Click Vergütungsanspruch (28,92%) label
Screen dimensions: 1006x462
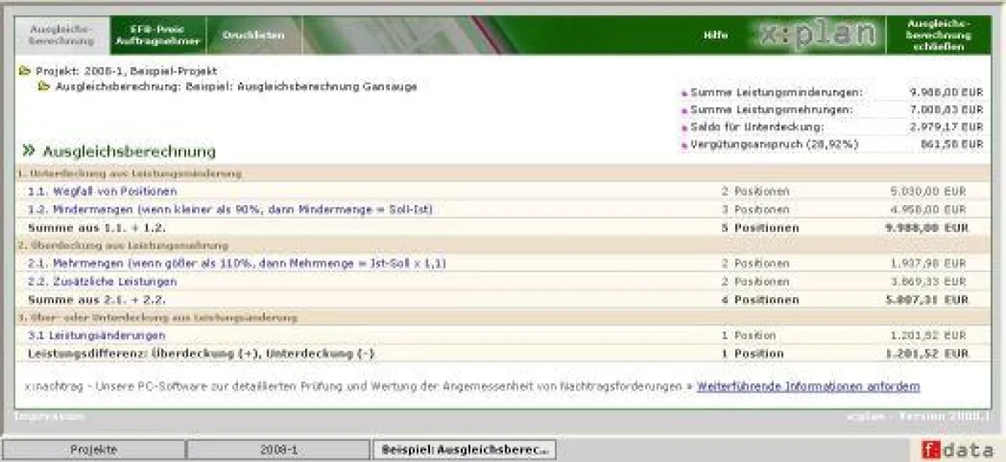click(x=774, y=145)
